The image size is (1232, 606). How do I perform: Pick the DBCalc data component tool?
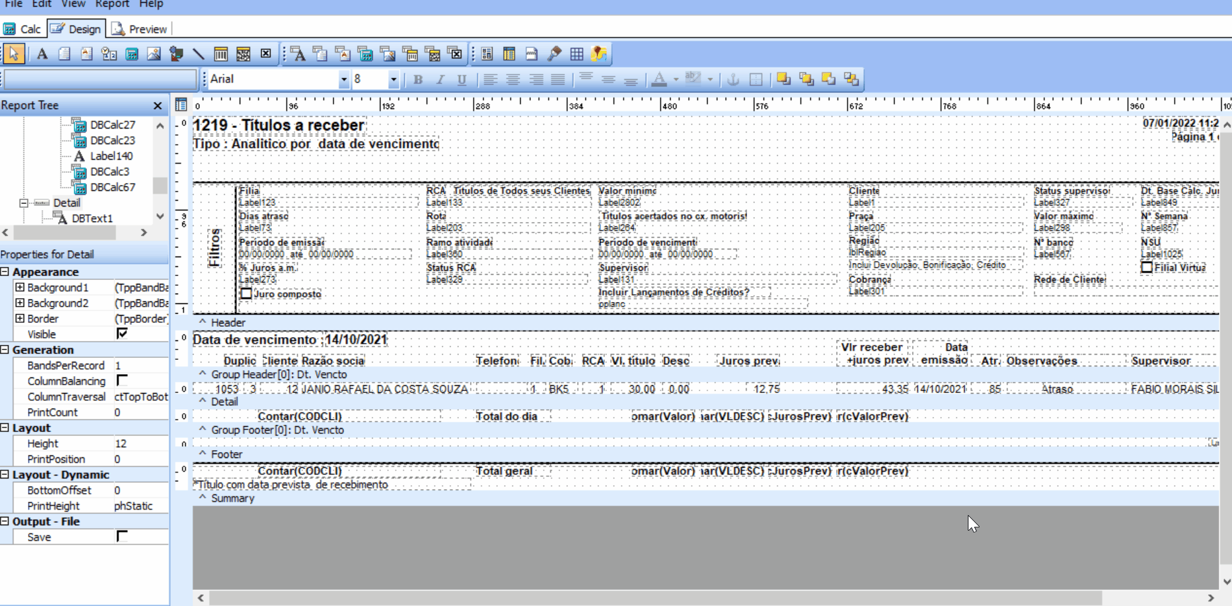tap(365, 54)
